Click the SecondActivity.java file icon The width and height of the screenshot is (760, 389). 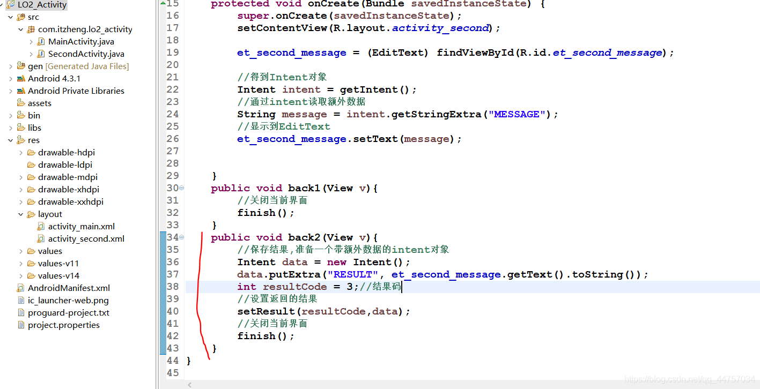pos(41,54)
